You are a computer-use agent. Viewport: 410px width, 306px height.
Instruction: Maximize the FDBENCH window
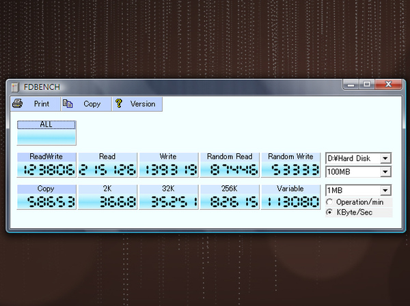(x=367, y=85)
